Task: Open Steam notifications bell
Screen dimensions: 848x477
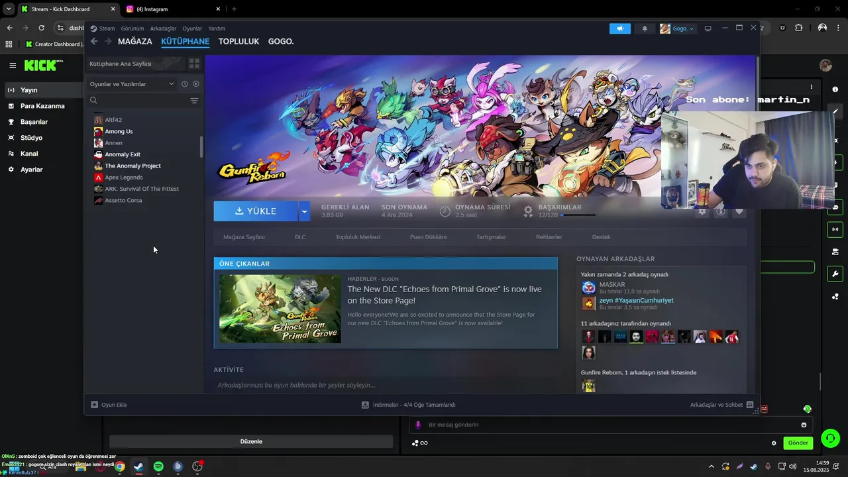Action: 645,28
